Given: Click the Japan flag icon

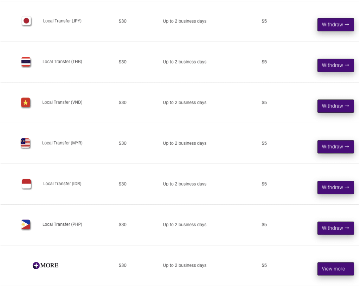Looking at the screenshot, I should pyautogui.click(x=26, y=21).
